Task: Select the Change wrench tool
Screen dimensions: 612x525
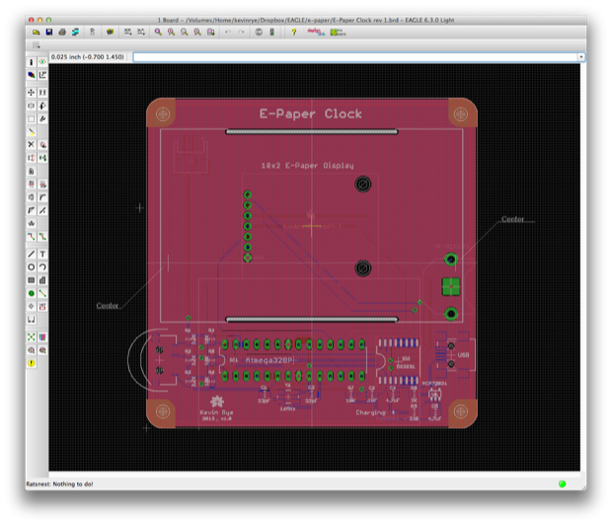Action: (42, 118)
